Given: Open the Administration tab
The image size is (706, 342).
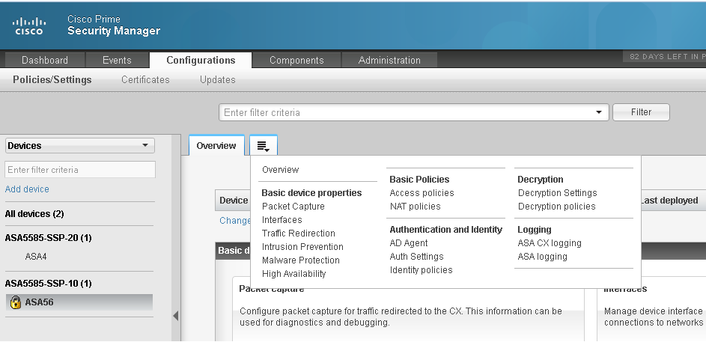Looking at the screenshot, I should click(389, 61).
